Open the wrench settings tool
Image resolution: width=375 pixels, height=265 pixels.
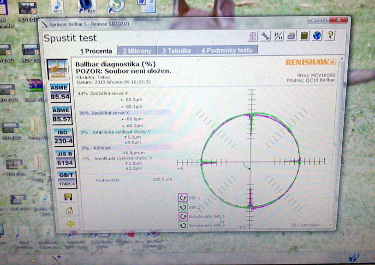click(x=266, y=36)
